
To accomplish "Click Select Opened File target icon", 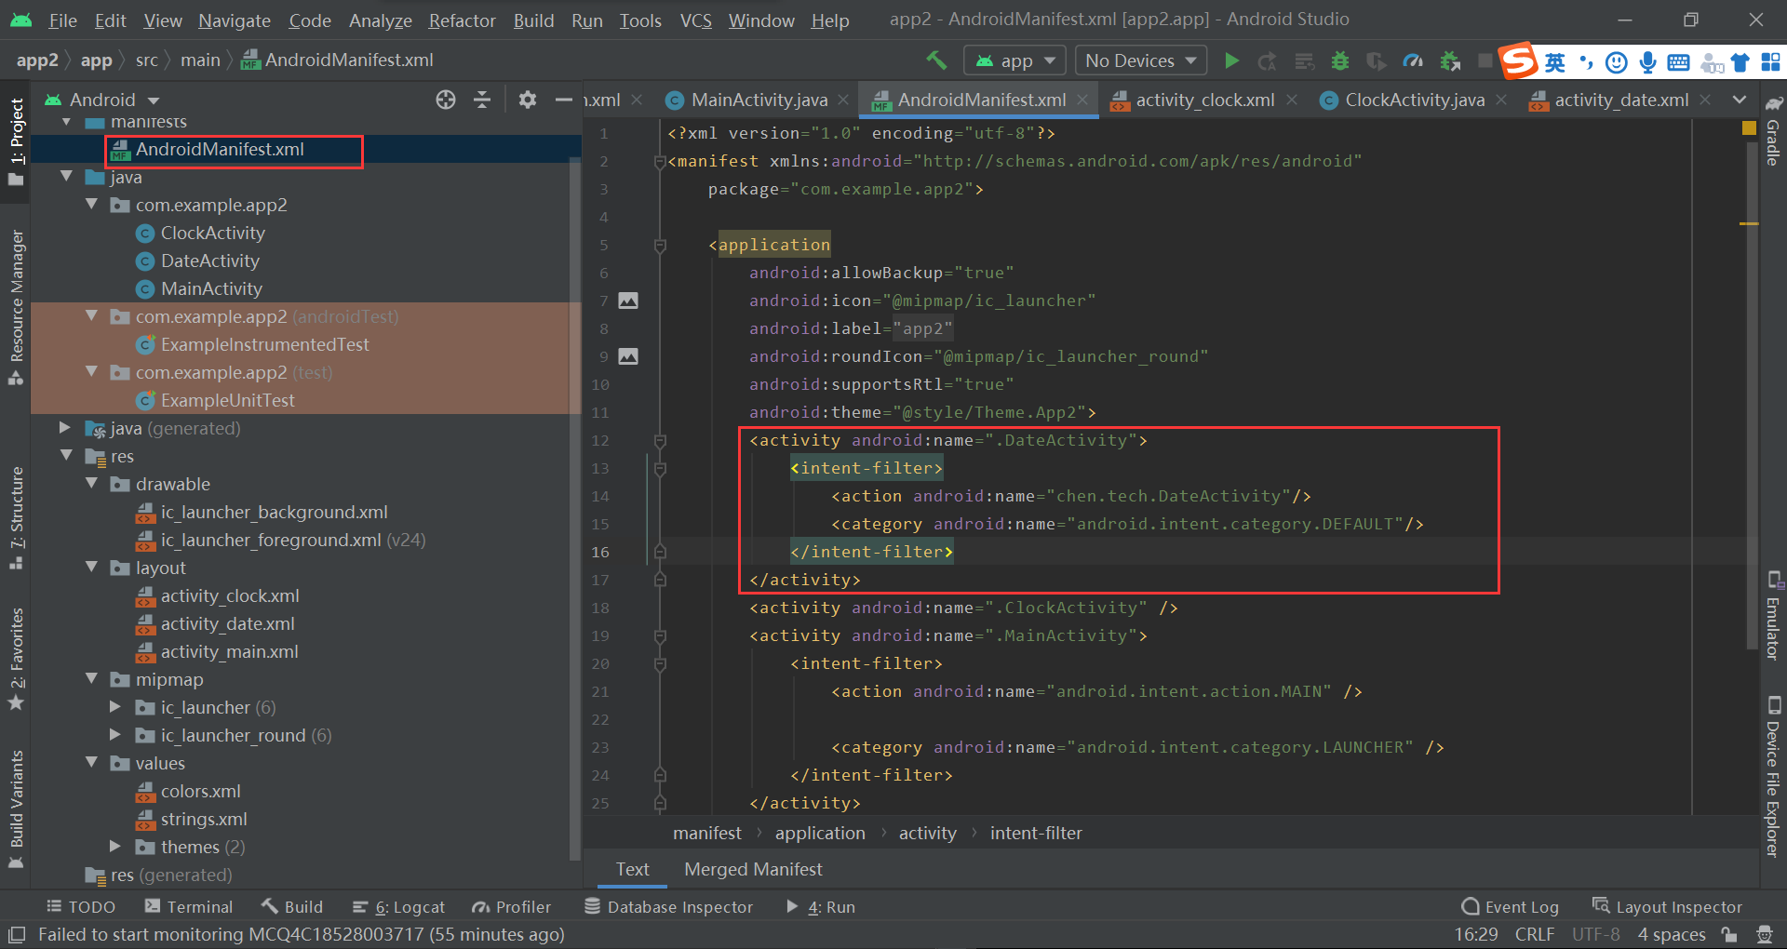I will coord(446,100).
